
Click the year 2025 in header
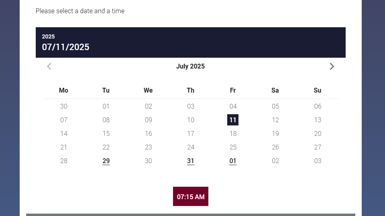click(48, 36)
